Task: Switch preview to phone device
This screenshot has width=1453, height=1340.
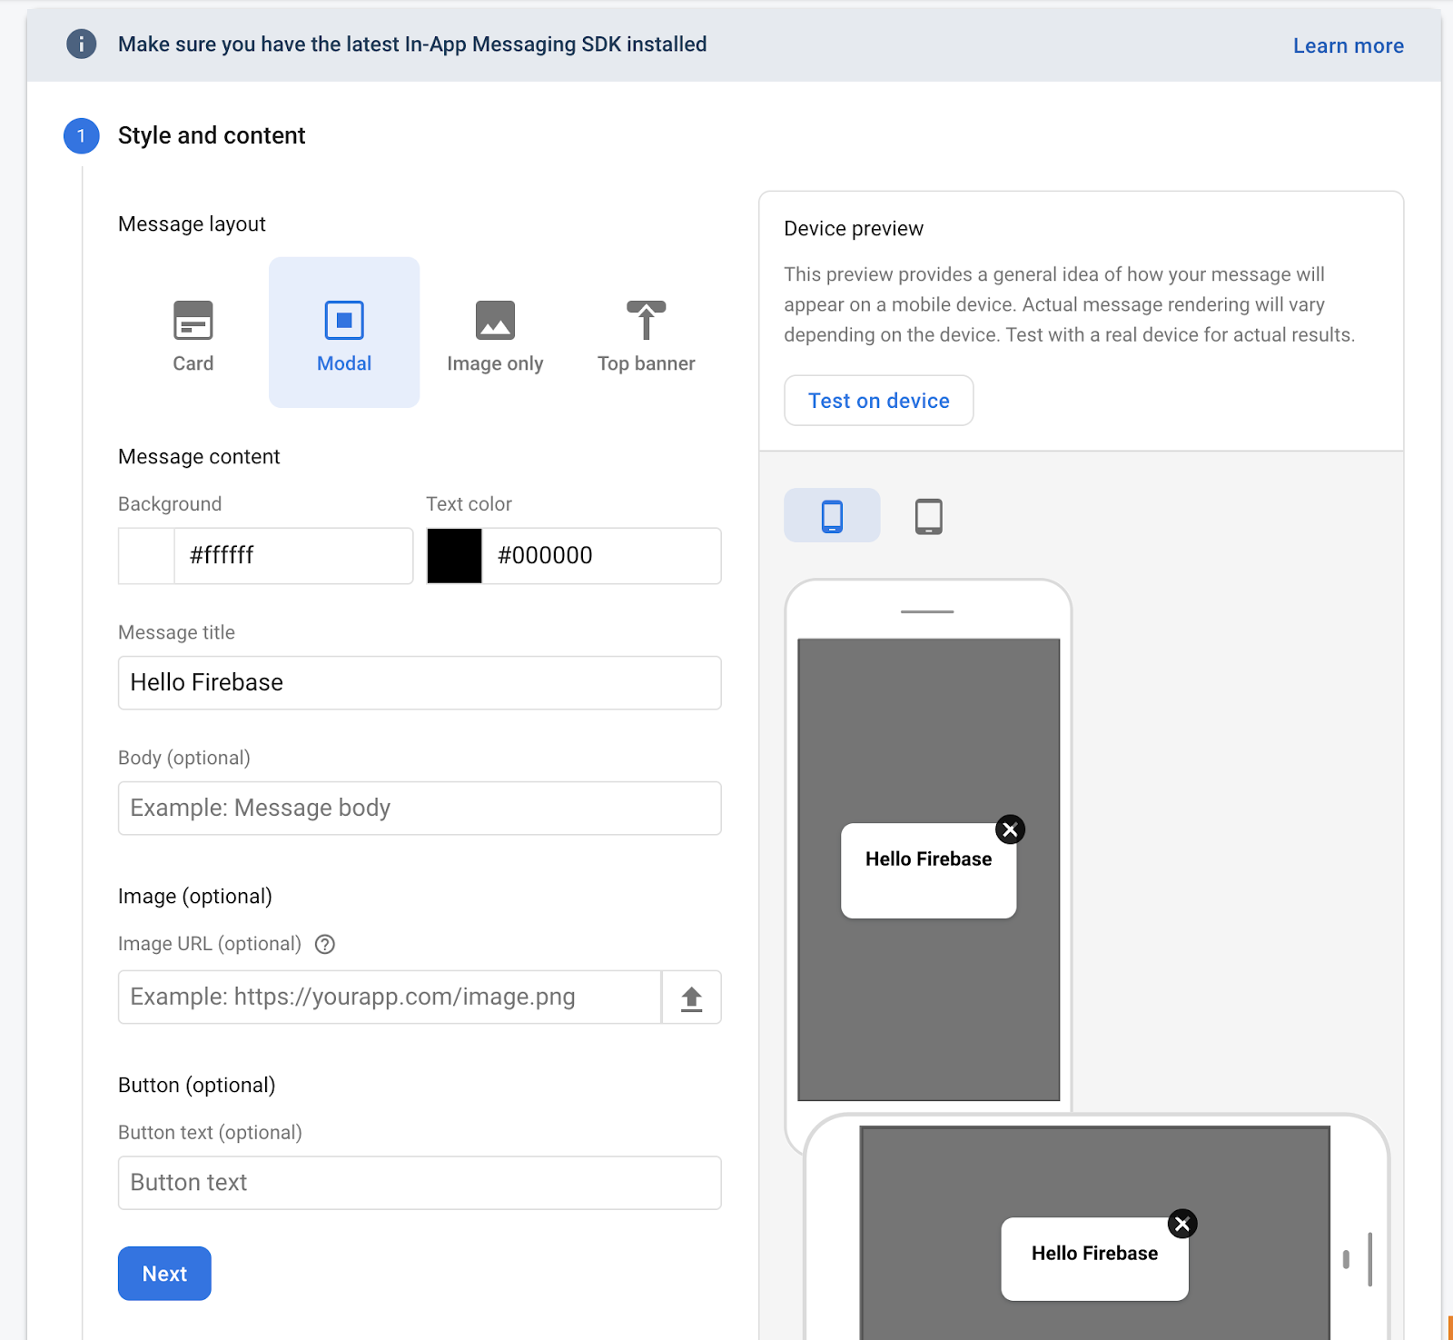Action: (x=832, y=516)
